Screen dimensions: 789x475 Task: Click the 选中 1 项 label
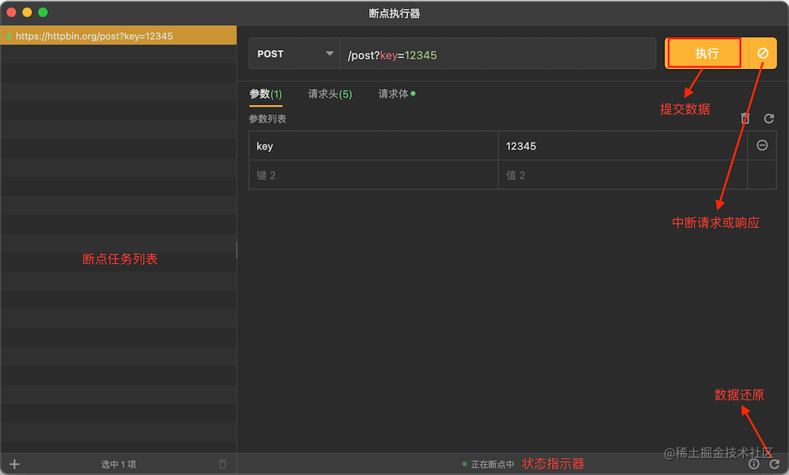118,464
